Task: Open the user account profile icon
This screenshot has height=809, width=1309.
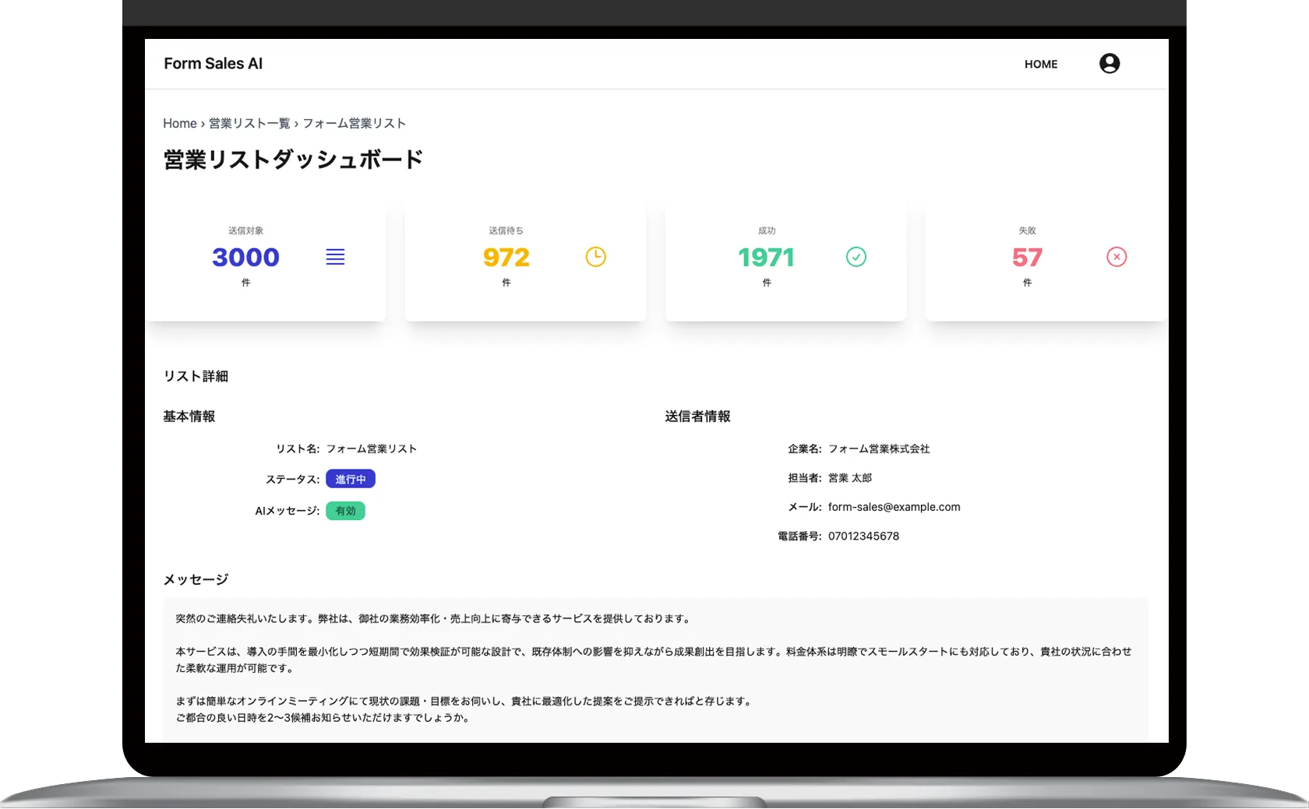Action: pos(1109,64)
